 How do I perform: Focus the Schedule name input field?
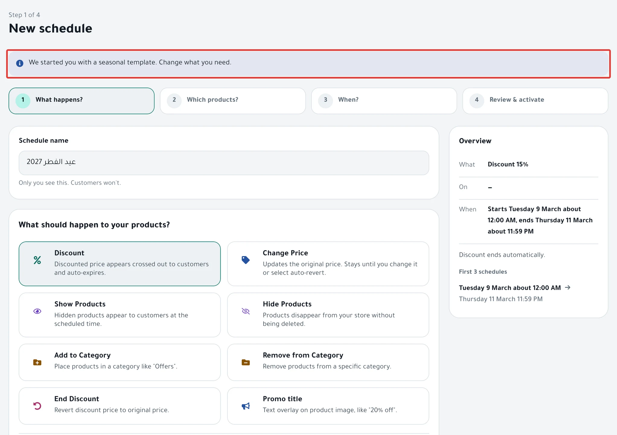[x=224, y=163]
